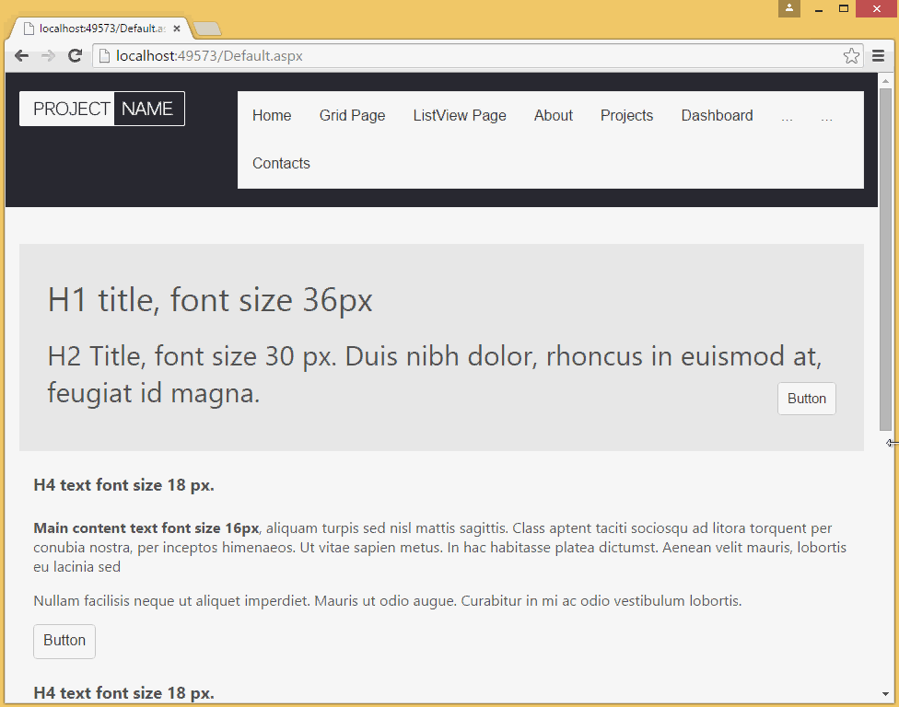Visit the About section
The image size is (899, 707).
click(x=553, y=115)
